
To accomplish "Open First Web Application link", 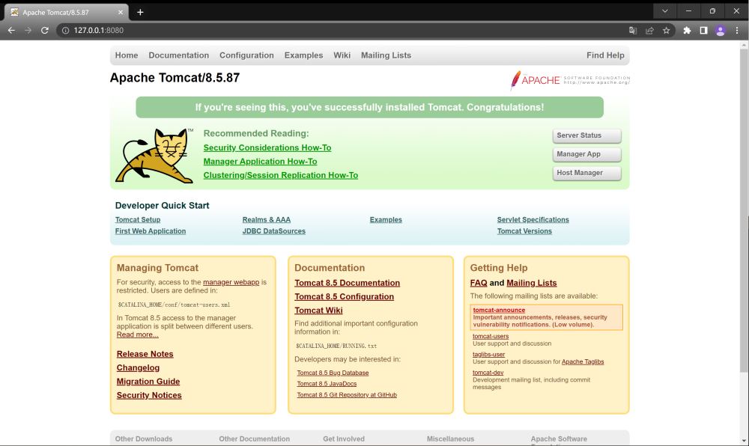I will 151,231.
